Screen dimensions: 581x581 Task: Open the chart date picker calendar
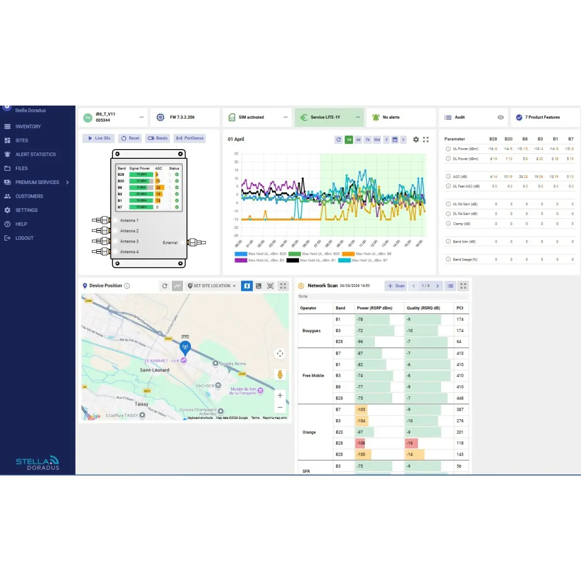[x=395, y=139]
